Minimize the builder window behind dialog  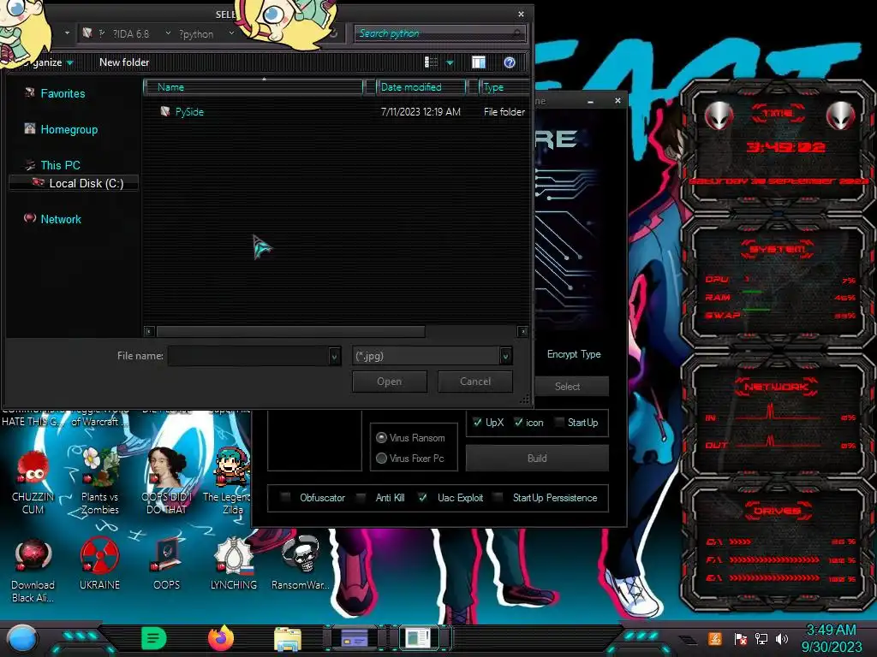coord(590,101)
